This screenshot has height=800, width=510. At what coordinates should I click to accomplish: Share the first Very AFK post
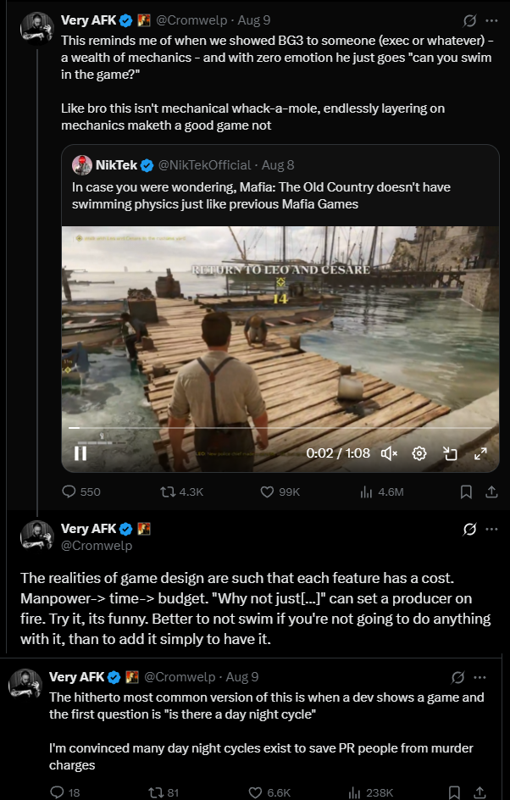point(491,492)
